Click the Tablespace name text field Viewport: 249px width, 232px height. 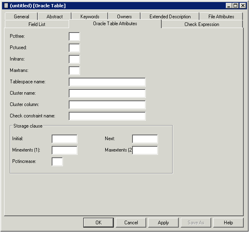click(107, 82)
